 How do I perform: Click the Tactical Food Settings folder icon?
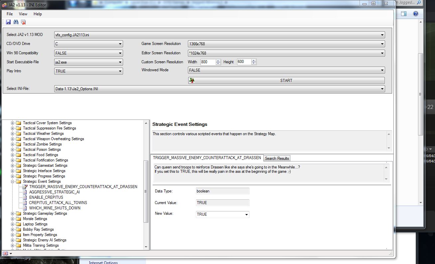[x=19, y=155]
